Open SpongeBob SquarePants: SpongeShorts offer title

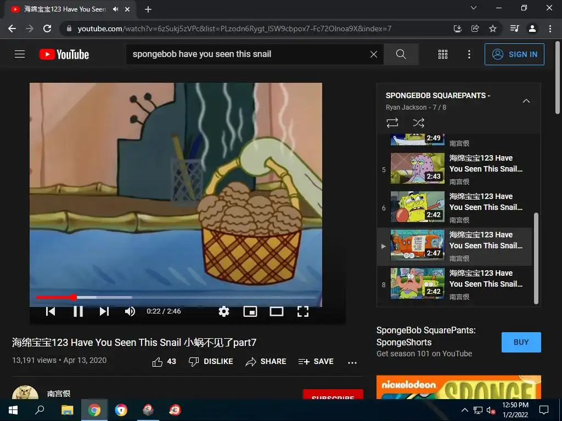(x=426, y=336)
